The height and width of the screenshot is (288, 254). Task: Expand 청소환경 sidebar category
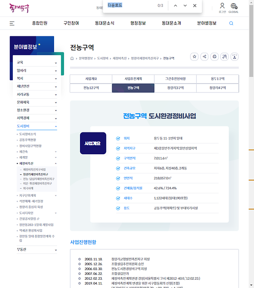click(x=37, y=110)
